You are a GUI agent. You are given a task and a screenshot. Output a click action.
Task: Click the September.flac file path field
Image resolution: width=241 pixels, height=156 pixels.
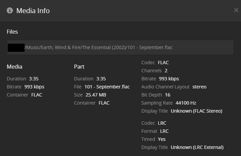click(120, 47)
